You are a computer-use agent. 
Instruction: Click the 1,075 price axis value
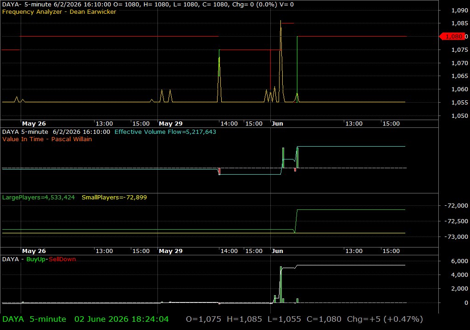pyautogui.click(x=459, y=50)
